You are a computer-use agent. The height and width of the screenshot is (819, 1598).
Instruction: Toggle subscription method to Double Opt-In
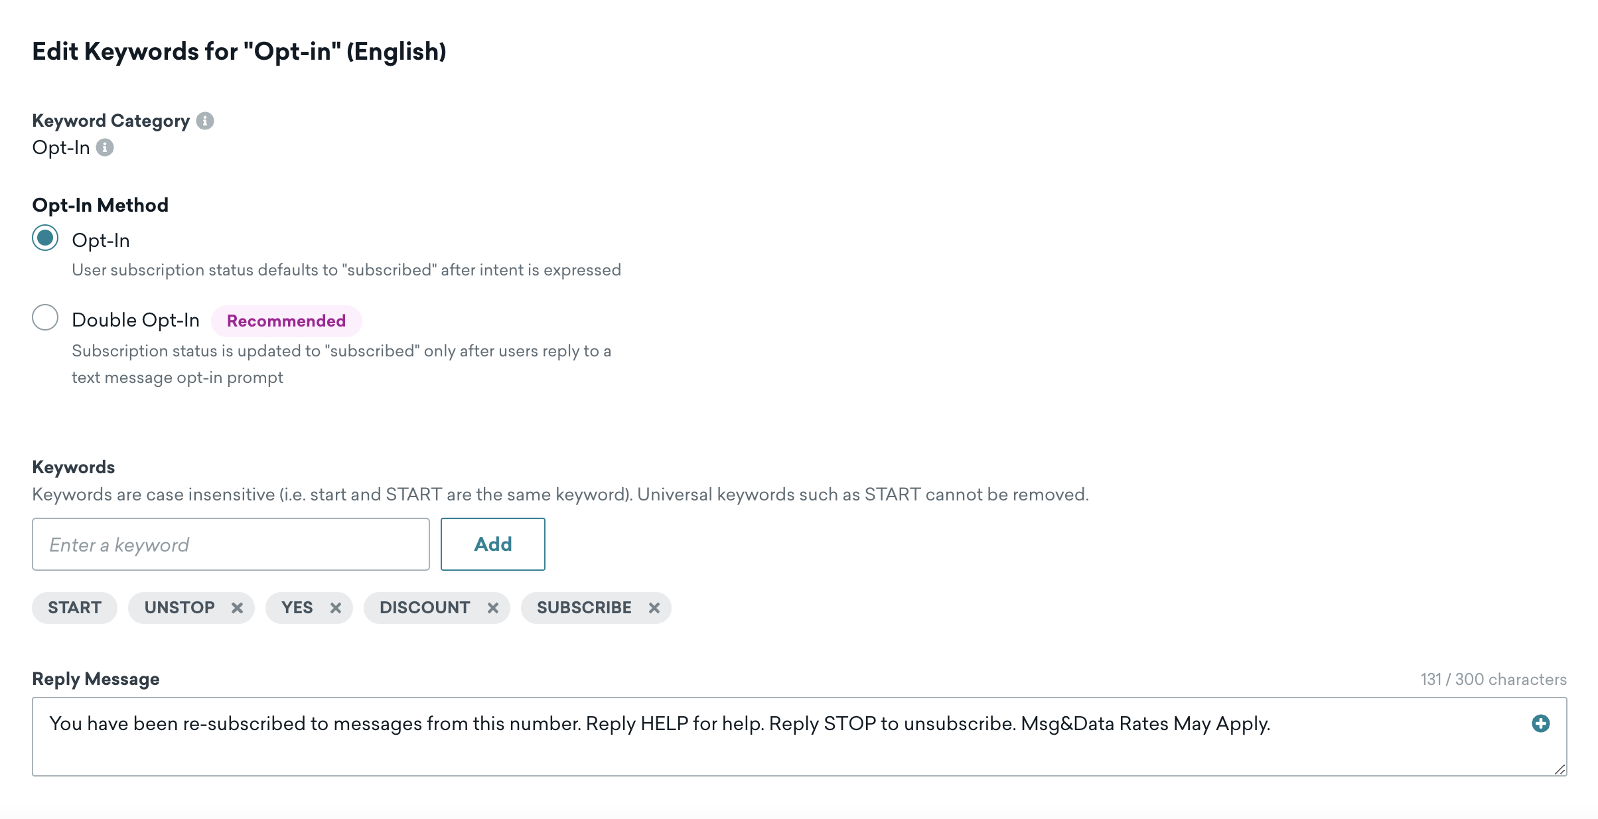point(45,320)
